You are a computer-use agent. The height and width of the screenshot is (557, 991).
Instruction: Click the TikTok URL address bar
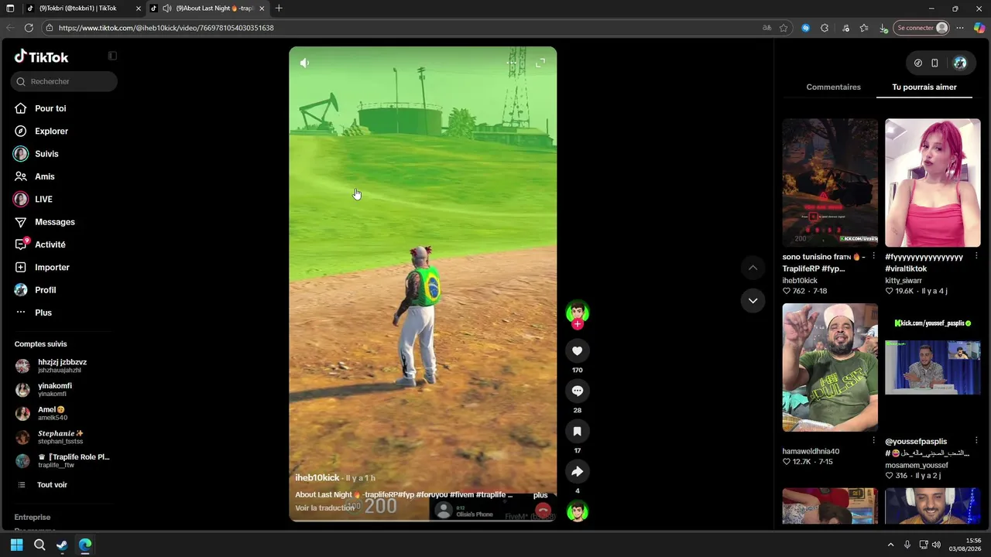pos(403,28)
